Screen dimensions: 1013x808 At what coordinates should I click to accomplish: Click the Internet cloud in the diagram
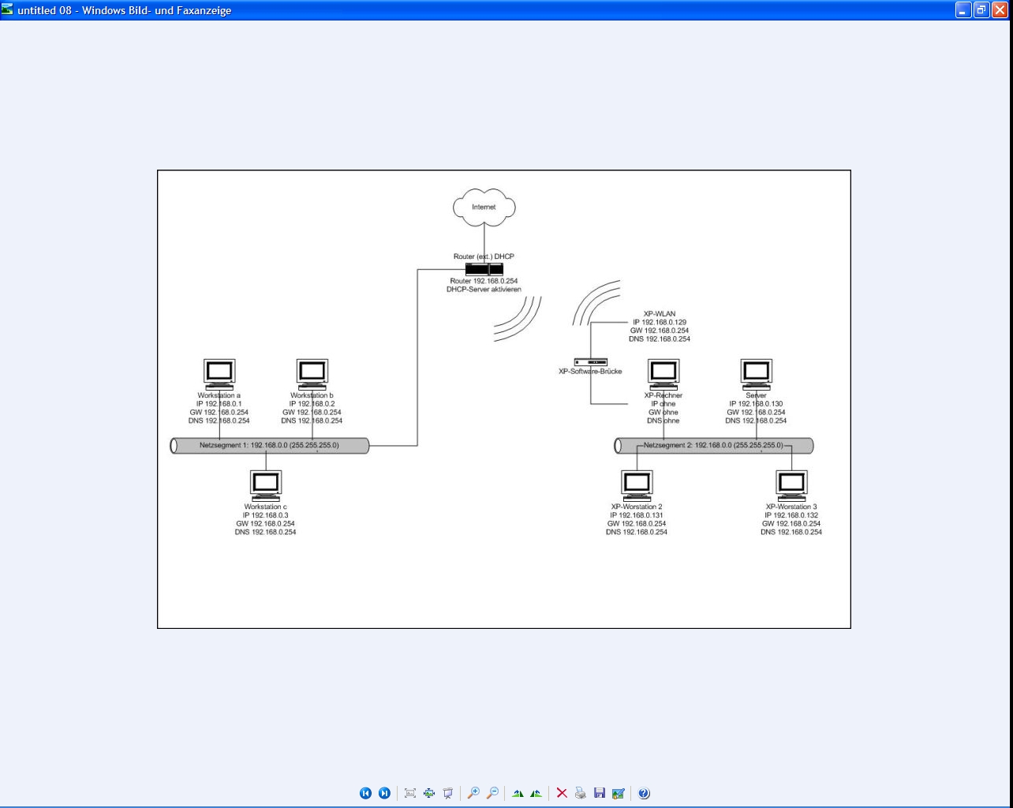click(484, 206)
